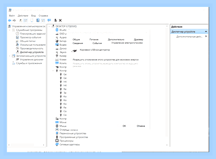
Task: Select Службы и приложения in the left tree
Action: click(x=29, y=63)
